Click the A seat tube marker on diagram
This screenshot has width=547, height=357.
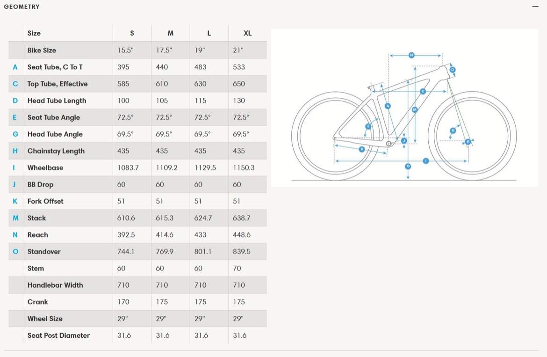click(x=388, y=106)
